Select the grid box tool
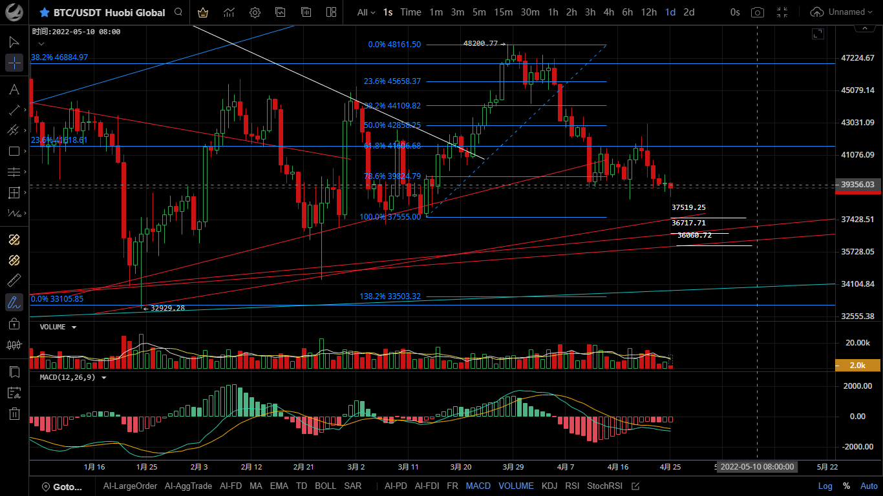883x496 pixels. pos(14,192)
